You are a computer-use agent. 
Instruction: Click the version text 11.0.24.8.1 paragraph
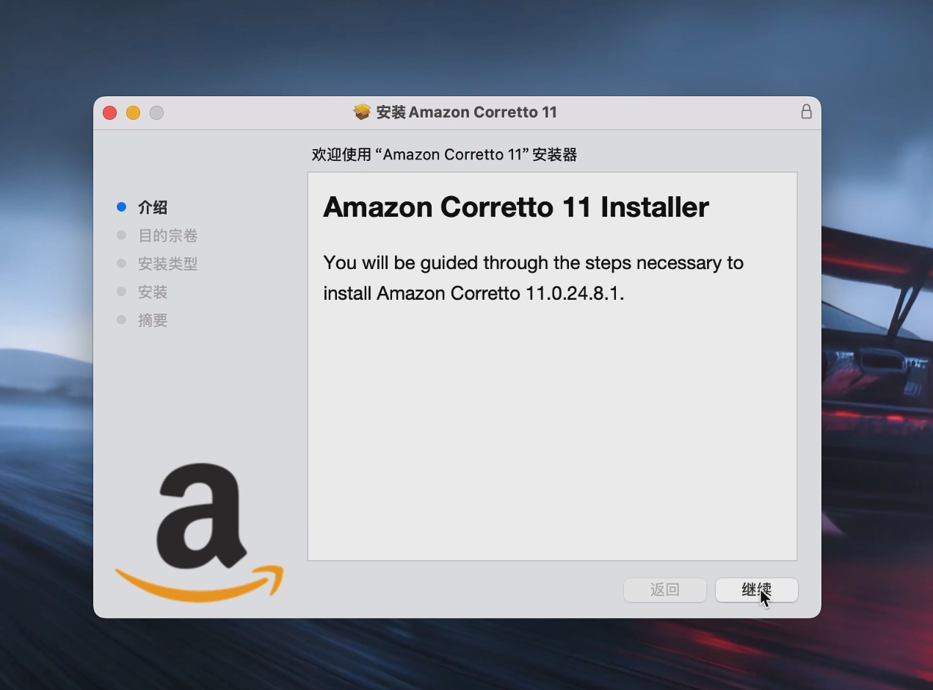[533, 278]
